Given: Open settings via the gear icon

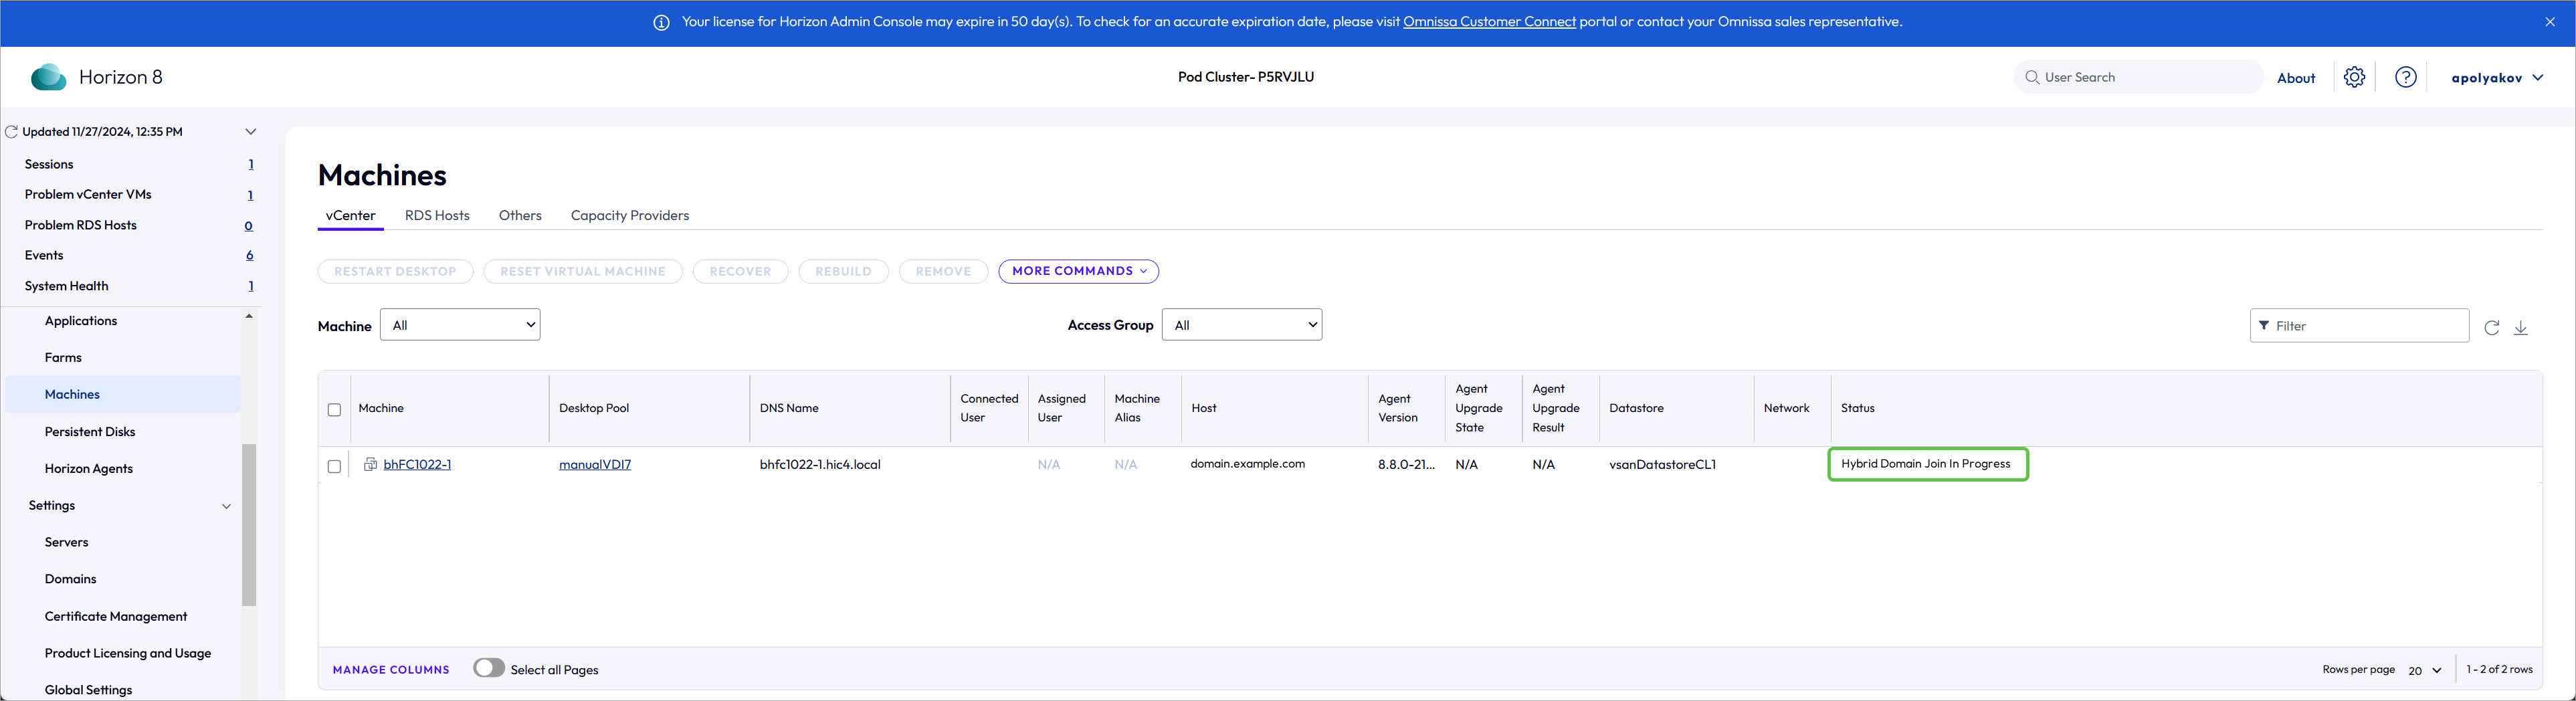Looking at the screenshot, I should point(2354,77).
